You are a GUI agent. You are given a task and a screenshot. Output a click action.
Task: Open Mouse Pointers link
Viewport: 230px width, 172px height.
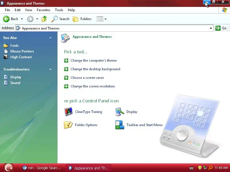(x=22, y=51)
